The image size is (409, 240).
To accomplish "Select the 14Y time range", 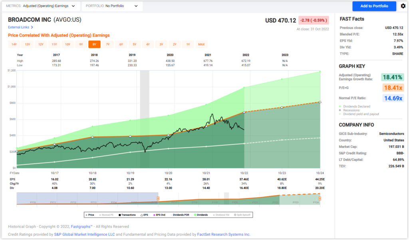I will pyautogui.click(x=14, y=44).
